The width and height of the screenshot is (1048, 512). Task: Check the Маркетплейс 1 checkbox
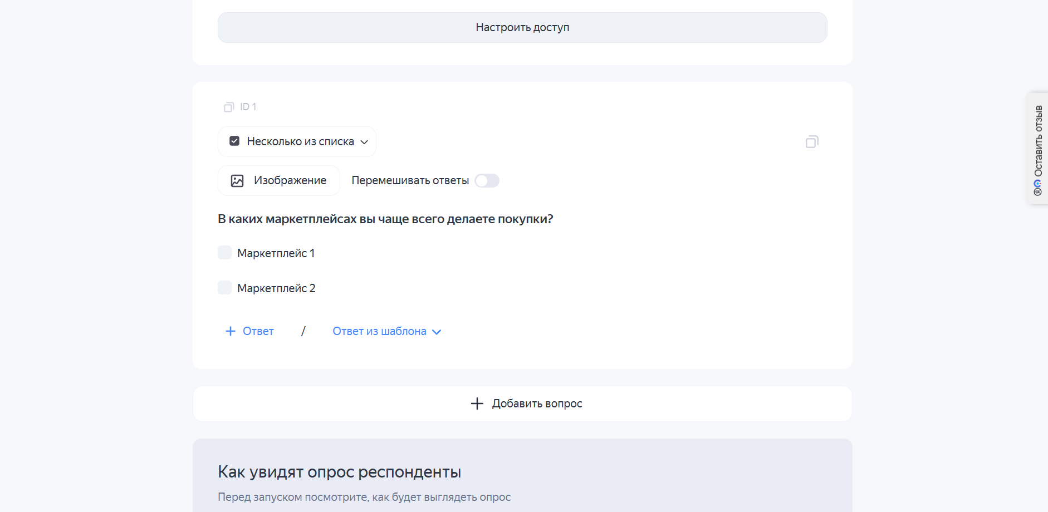224,253
